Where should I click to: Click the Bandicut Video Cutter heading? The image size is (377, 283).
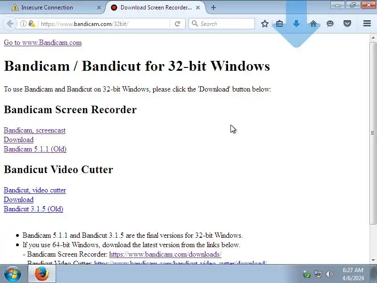point(58,170)
